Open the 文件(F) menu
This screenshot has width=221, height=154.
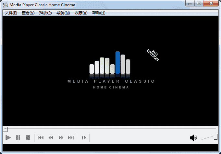pyautogui.click(x=11, y=13)
